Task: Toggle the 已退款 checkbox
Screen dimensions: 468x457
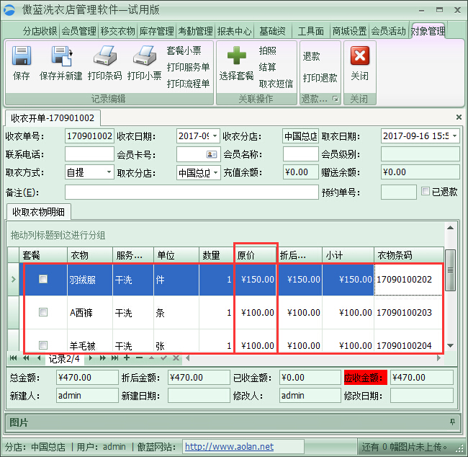Action: (426, 191)
